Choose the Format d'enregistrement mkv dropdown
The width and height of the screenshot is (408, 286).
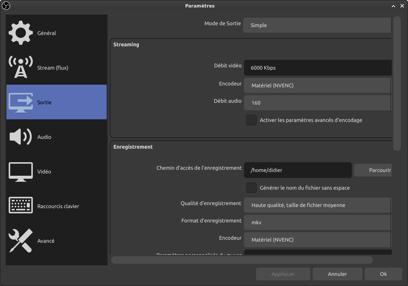click(317, 222)
